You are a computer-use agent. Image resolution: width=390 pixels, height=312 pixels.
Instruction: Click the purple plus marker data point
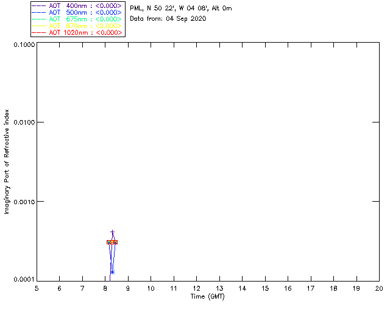tap(112, 232)
